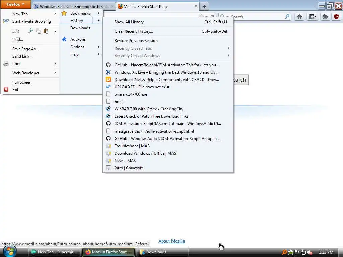Image resolution: width=343 pixels, height=257 pixels.
Task: Click the Home toolbar icon
Action: click(x=299, y=17)
